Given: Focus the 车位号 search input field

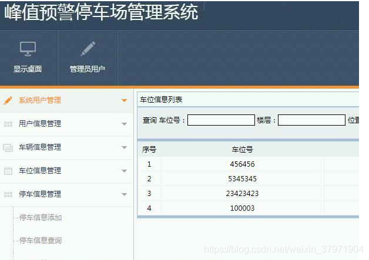Looking at the screenshot, I should point(221,120).
